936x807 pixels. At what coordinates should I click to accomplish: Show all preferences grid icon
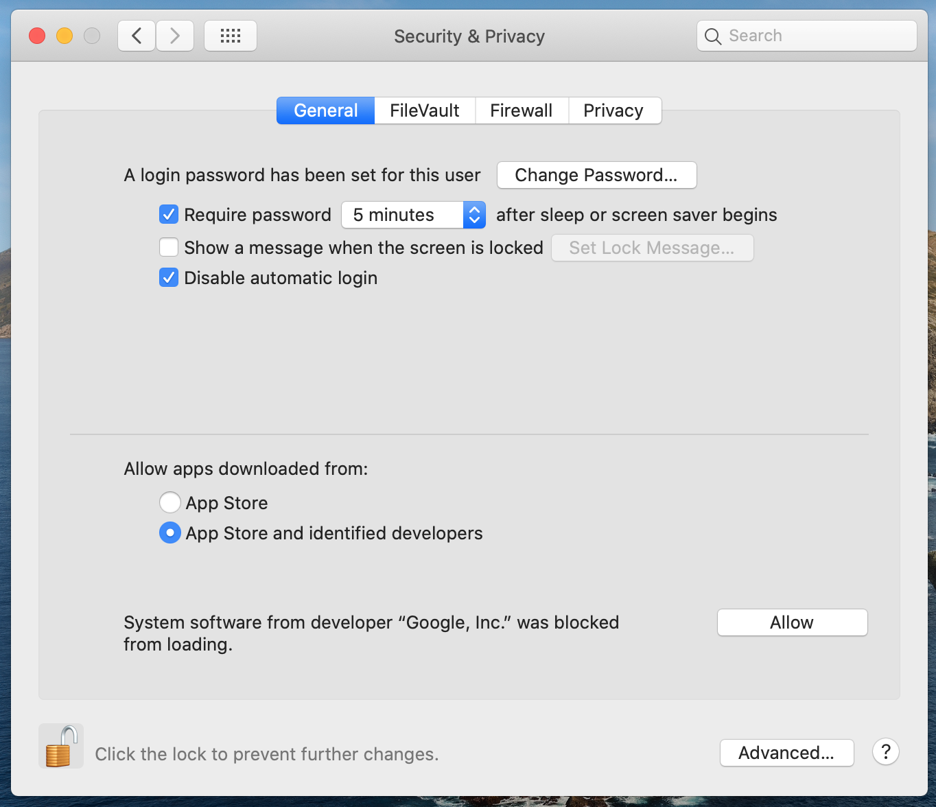pos(231,36)
